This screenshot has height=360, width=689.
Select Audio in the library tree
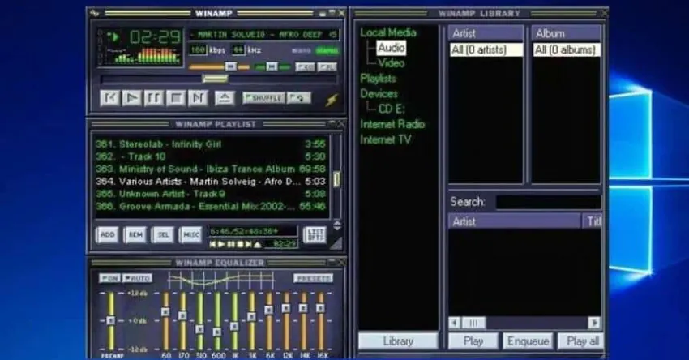click(391, 48)
